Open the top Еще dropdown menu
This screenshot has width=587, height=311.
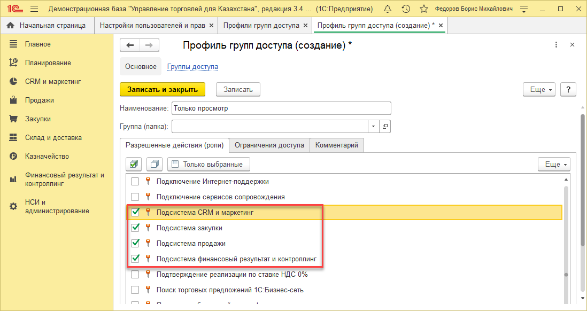tap(539, 89)
